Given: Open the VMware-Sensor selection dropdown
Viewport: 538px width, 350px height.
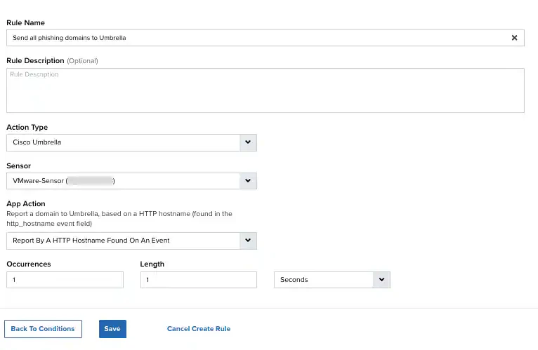Looking at the screenshot, I should (x=131, y=181).
